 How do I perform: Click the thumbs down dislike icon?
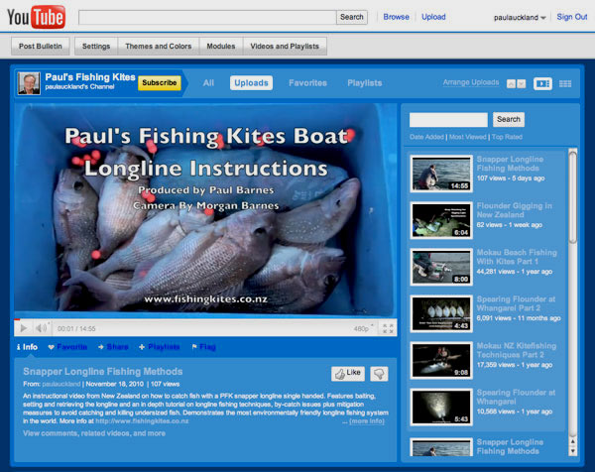pos(379,374)
